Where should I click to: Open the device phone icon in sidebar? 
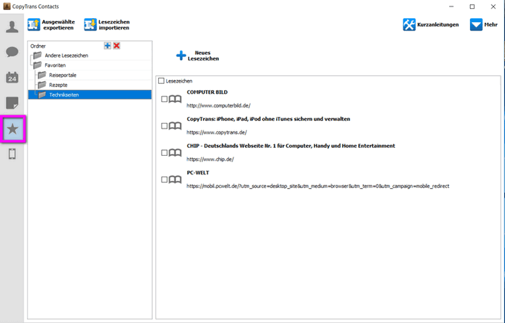pos(12,154)
